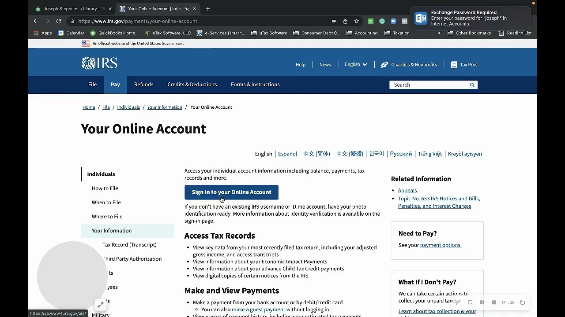This screenshot has height=317, width=565.
Task: Go back with the browser back arrow
Action: click(36, 21)
